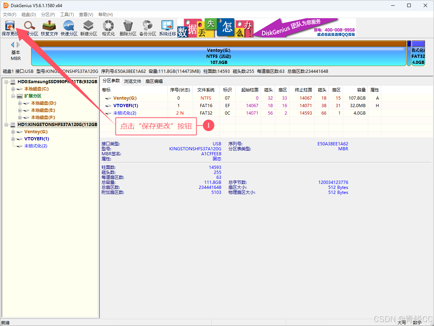Select 未格式化(2) in the disk tree
This screenshot has width=434, height=326.
point(36,146)
